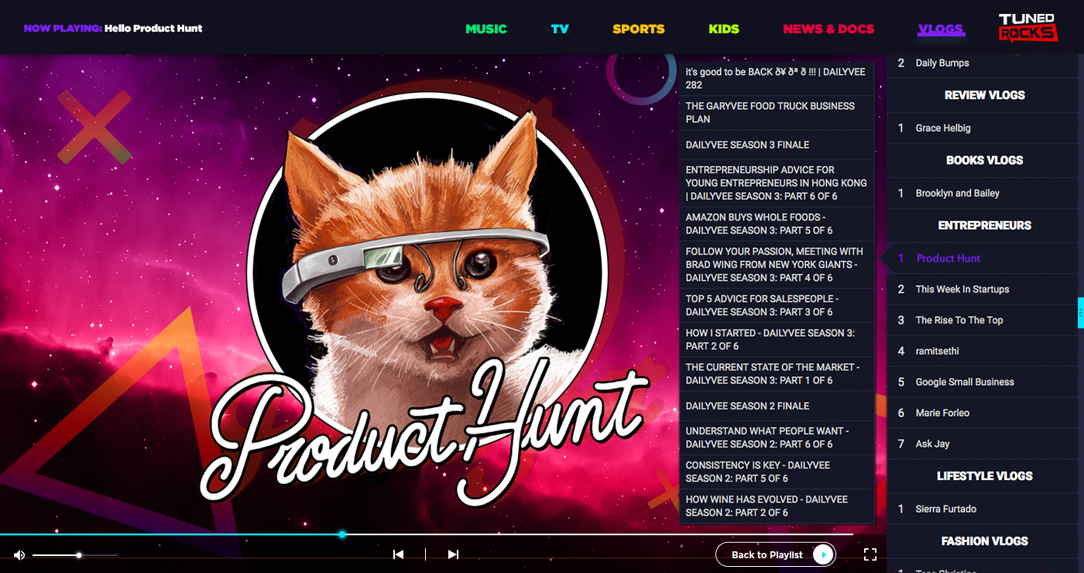Open the Vlogs category
Image resolution: width=1084 pixels, height=573 pixels.
point(941,29)
